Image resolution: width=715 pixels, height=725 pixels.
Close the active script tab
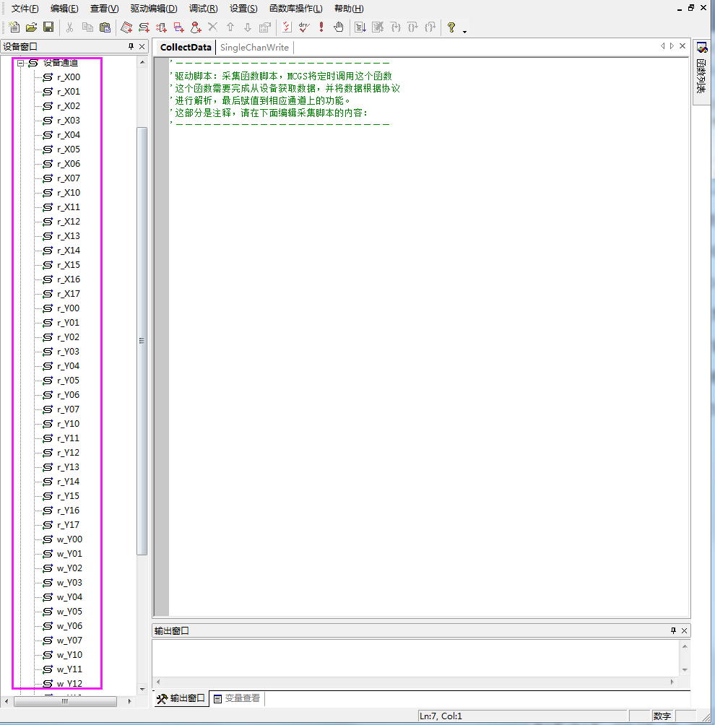(682, 45)
